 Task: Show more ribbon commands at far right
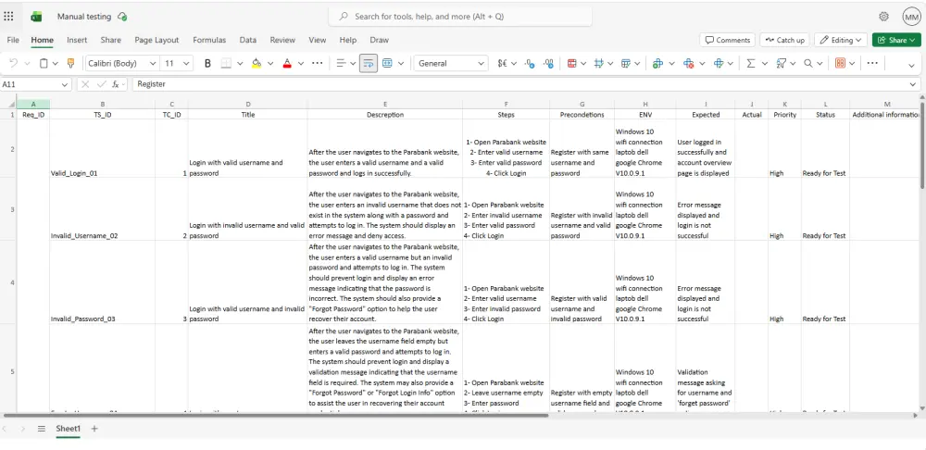[872, 63]
